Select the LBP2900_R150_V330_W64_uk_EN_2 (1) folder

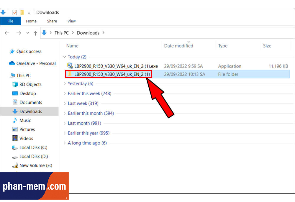click(112, 74)
